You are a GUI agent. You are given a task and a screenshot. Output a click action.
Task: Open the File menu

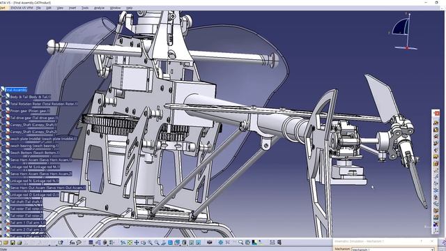pos(38,8)
